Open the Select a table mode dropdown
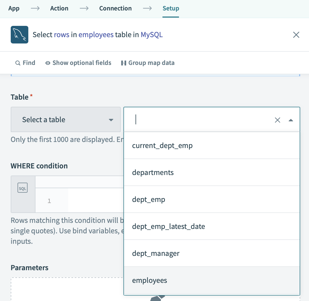Viewport: 309px width, 301px height. (66, 119)
